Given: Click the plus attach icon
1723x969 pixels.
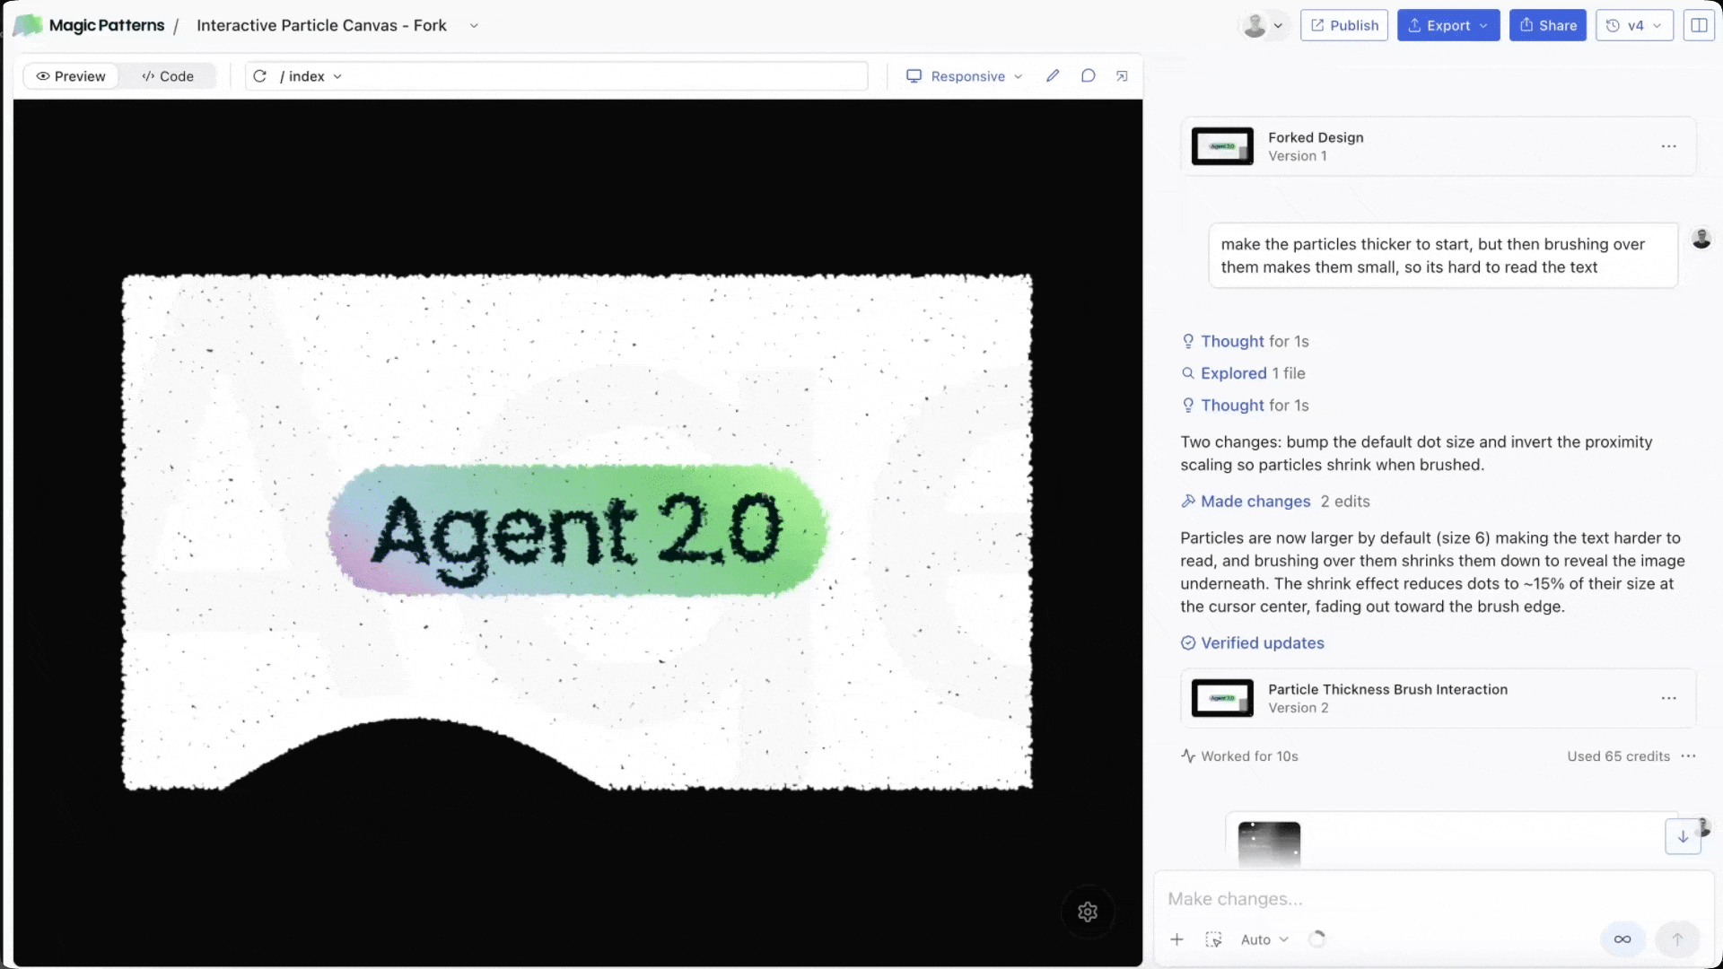Looking at the screenshot, I should 1177,939.
